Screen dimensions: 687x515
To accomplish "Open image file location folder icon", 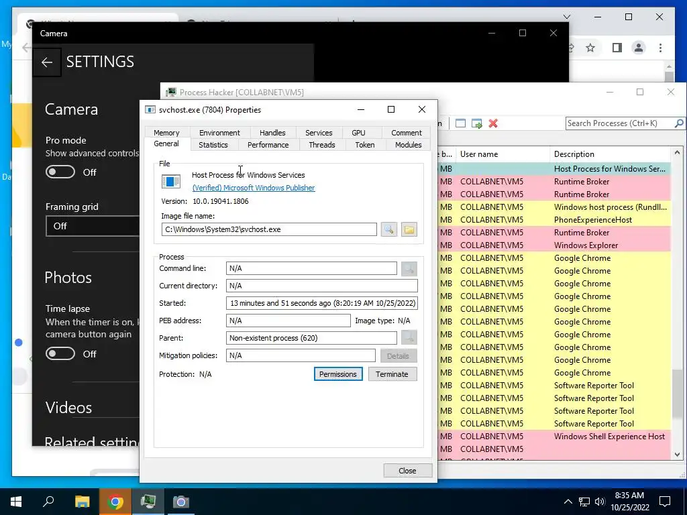I will point(409,229).
